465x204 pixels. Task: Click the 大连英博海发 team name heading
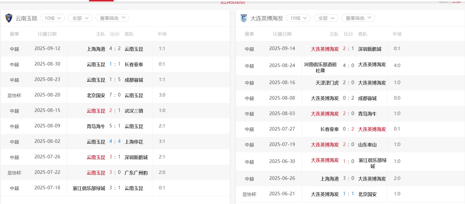point(267,18)
